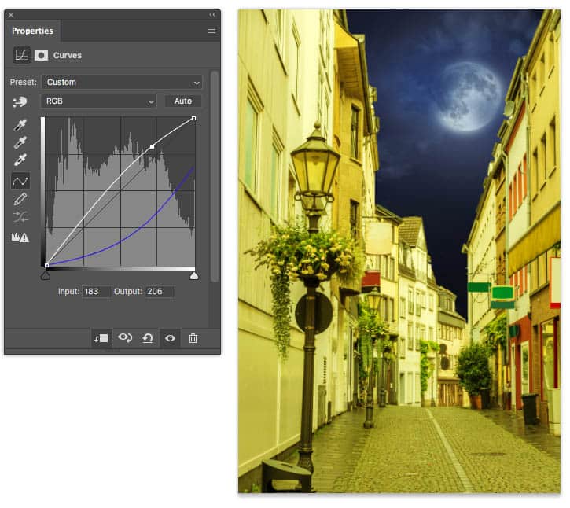Switch to the Properties tab
Viewport: 570px width, 508px height.
(32, 31)
